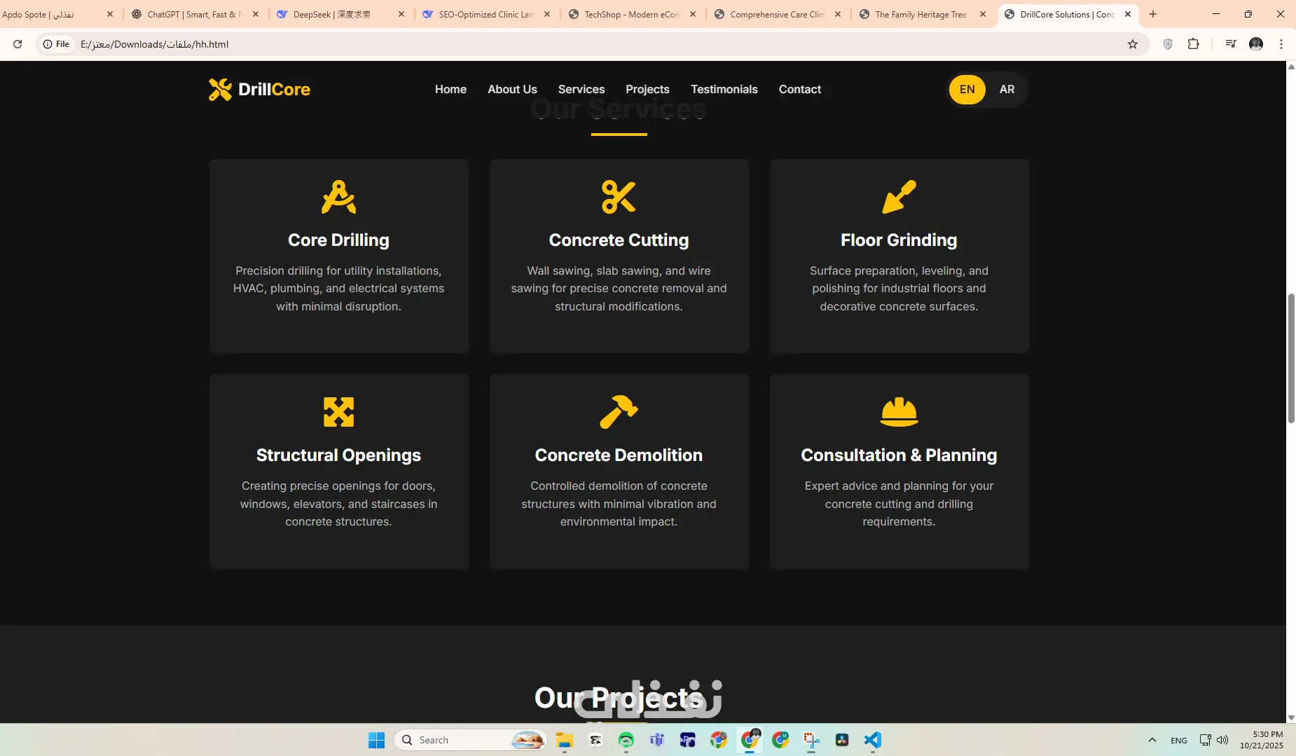Click the Concrete Cutting card heading

point(619,240)
